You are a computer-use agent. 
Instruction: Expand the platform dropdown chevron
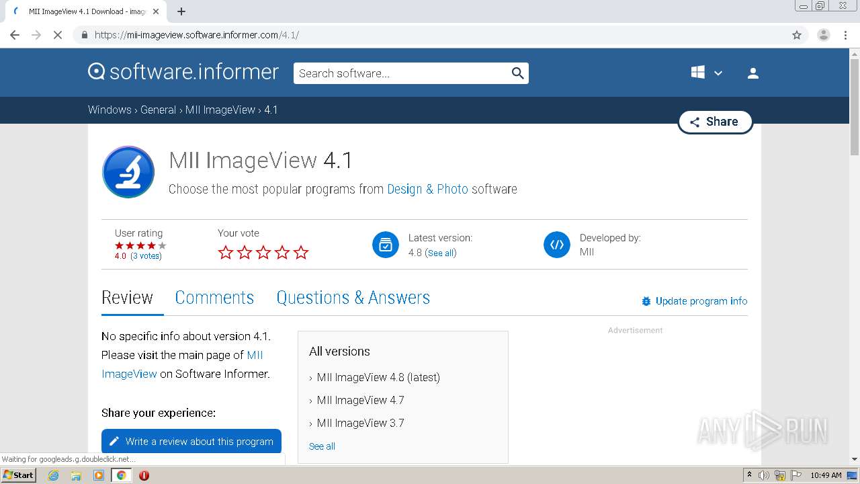tap(718, 73)
